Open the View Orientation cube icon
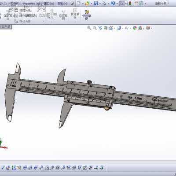The height and width of the screenshot is (176, 176). click(x=111, y=28)
